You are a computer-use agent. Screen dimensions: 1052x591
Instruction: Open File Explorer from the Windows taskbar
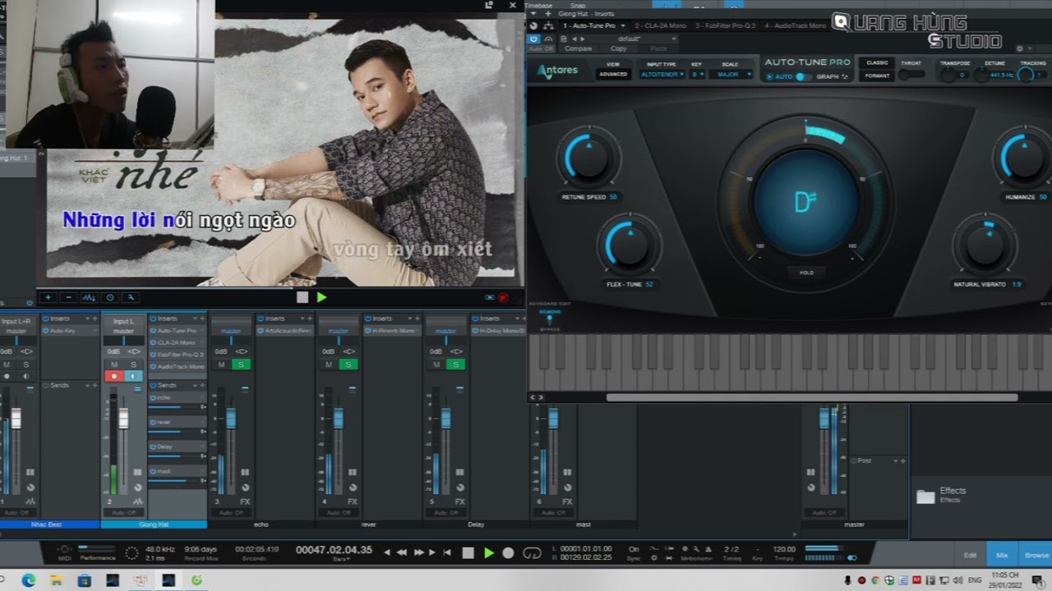[x=57, y=580]
